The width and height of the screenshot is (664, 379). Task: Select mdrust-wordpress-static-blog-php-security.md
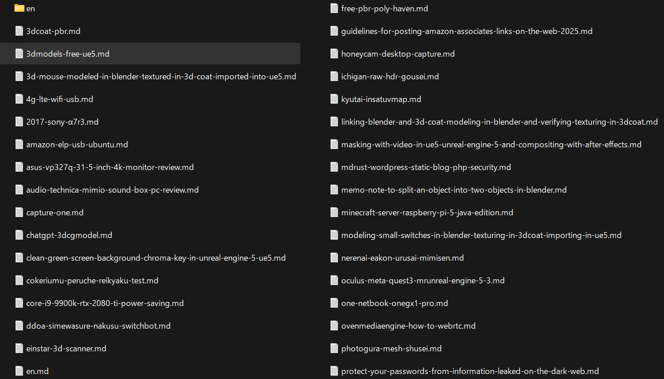[426, 167]
